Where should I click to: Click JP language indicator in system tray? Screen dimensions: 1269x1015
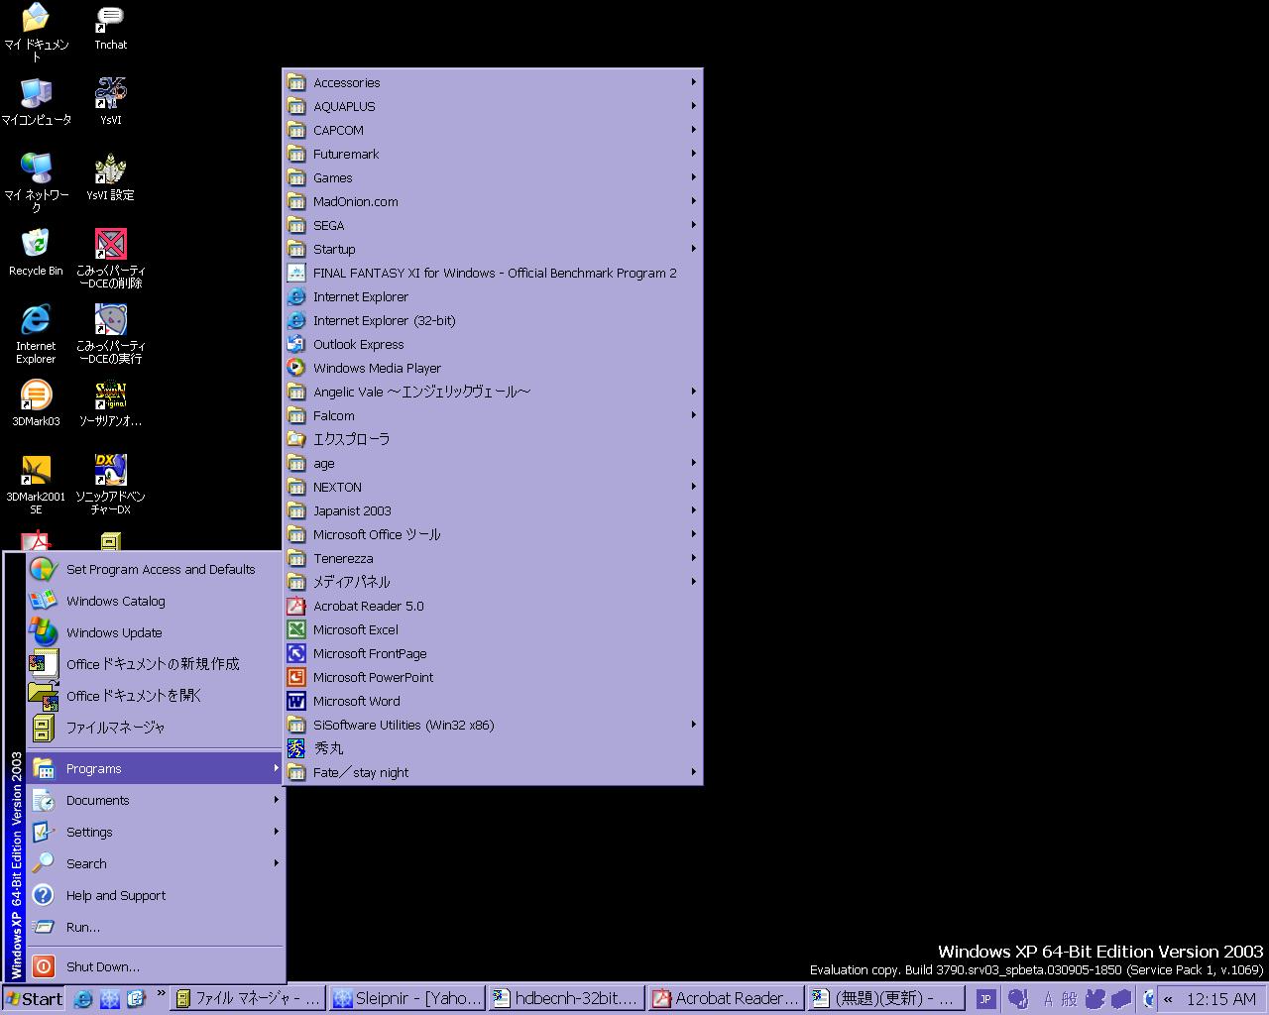tap(985, 999)
